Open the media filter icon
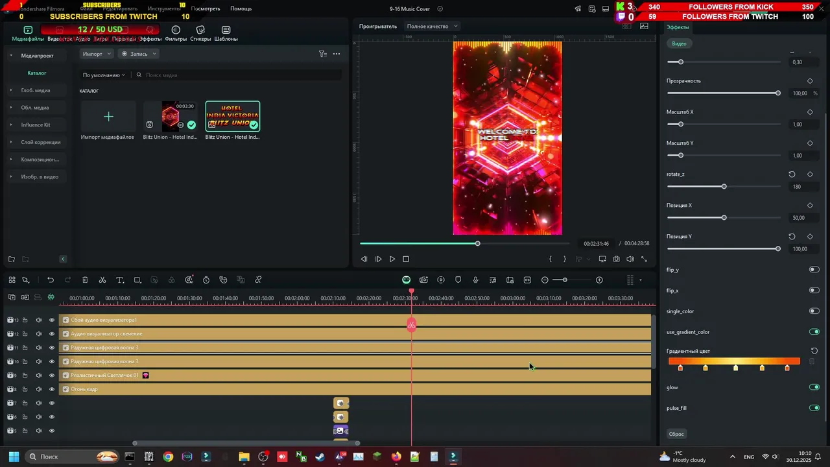The height and width of the screenshot is (467, 830). pos(322,54)
